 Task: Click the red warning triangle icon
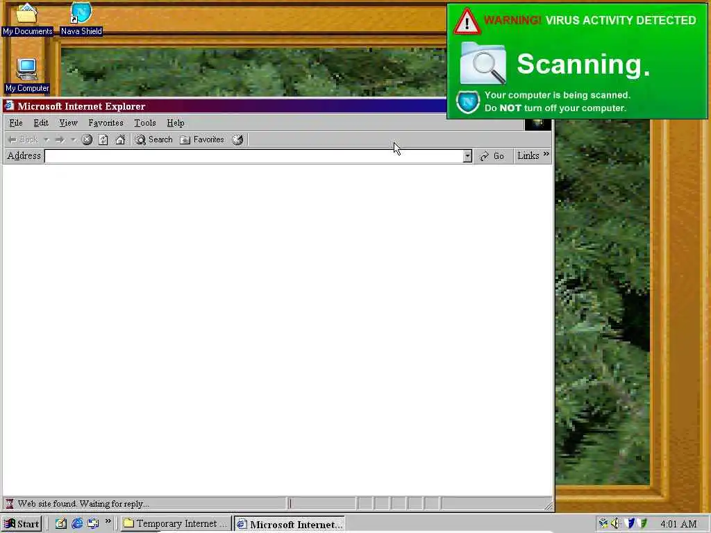coord(467,21)
